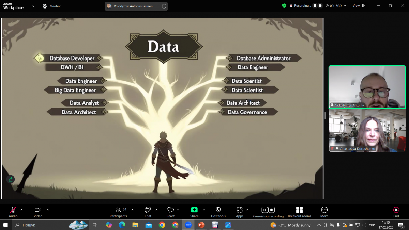
Task: Click the green encryption shield icon
Action: [x=284, y=6]
